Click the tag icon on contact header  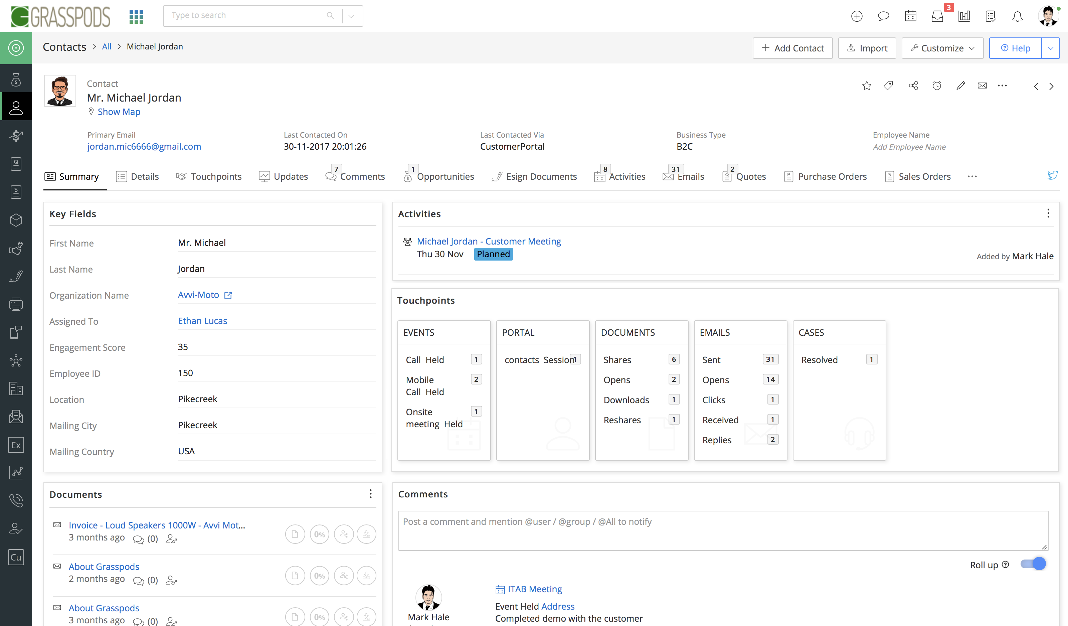(x=888, y=86)
